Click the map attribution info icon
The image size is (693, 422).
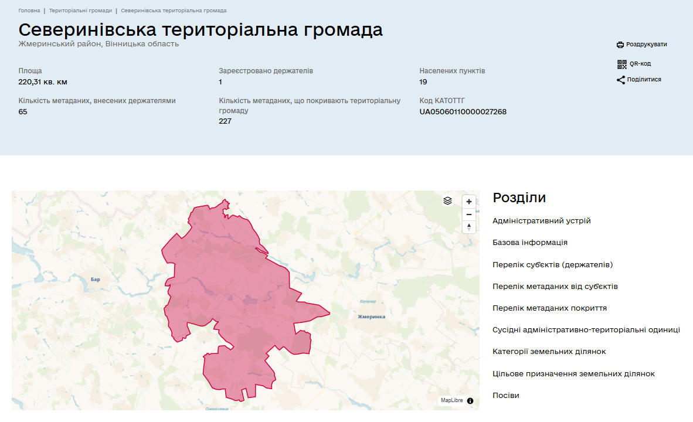pos(470,401)
